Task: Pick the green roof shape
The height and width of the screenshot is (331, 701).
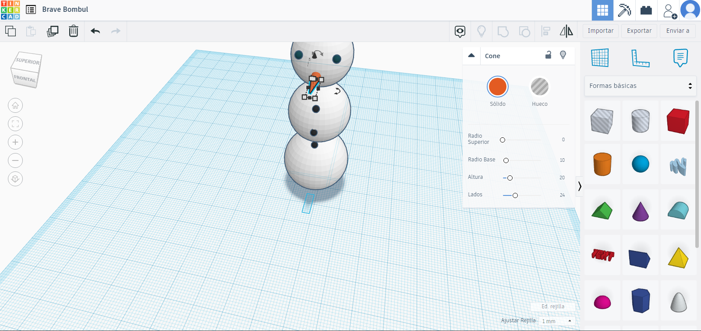Action: (602, 210)
